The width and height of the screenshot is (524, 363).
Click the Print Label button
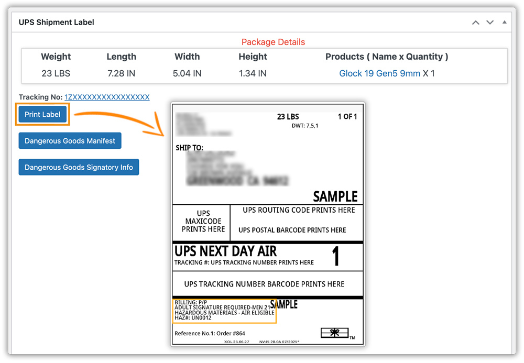(42, 114)
